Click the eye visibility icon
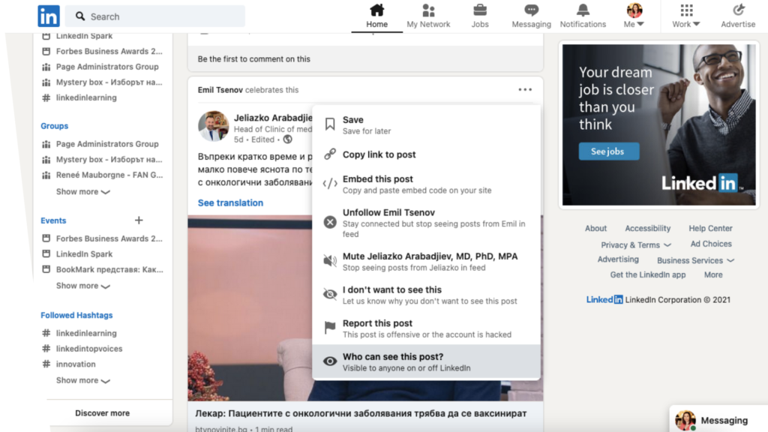Image resolution: width=768 pixels, height=432 pixels. click(330, 361)
